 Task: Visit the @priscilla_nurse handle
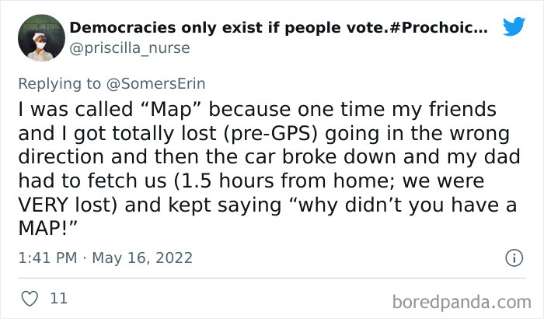(130, 48)
